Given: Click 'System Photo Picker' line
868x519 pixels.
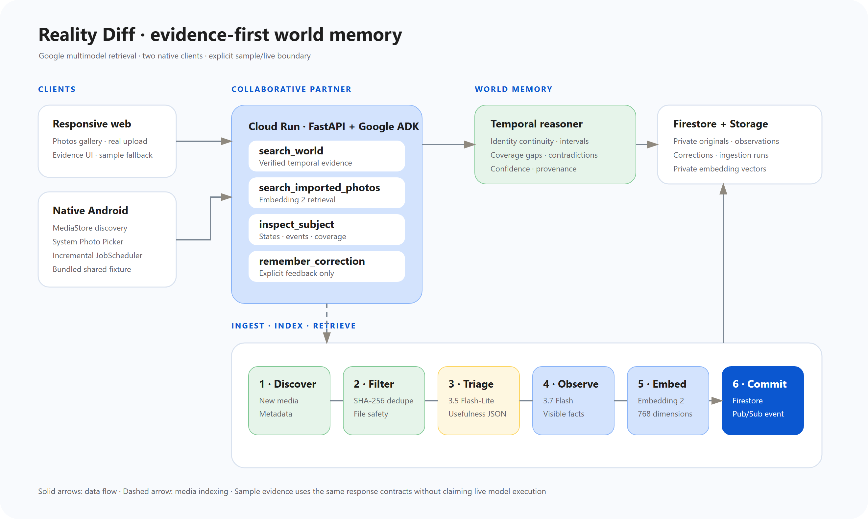Looking at the screenshot, I should click(88, 242).
